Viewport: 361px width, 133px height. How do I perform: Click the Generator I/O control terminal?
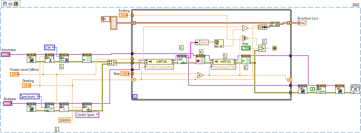6,54
